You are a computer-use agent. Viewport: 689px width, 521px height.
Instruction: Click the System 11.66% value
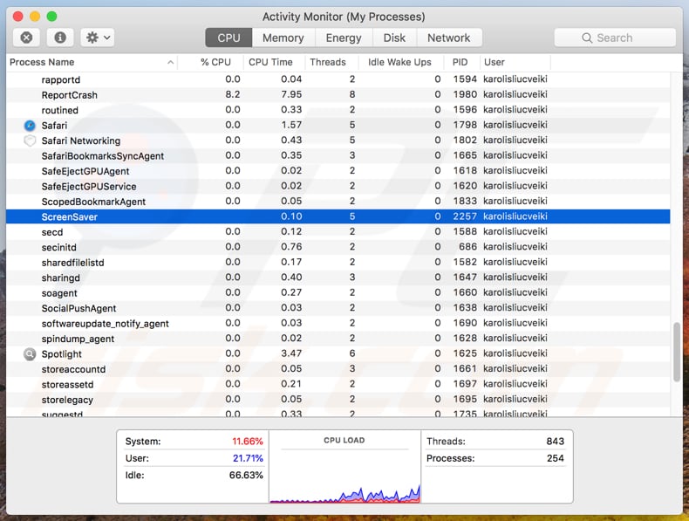[248, 441]
